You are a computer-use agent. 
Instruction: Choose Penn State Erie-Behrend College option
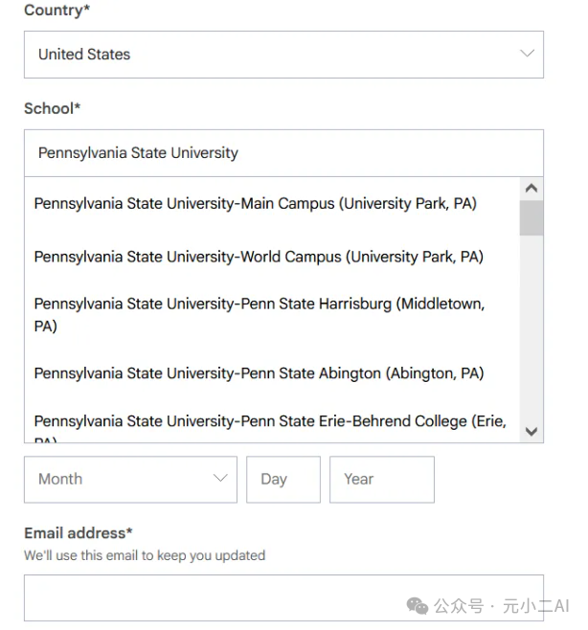point(269,422)
